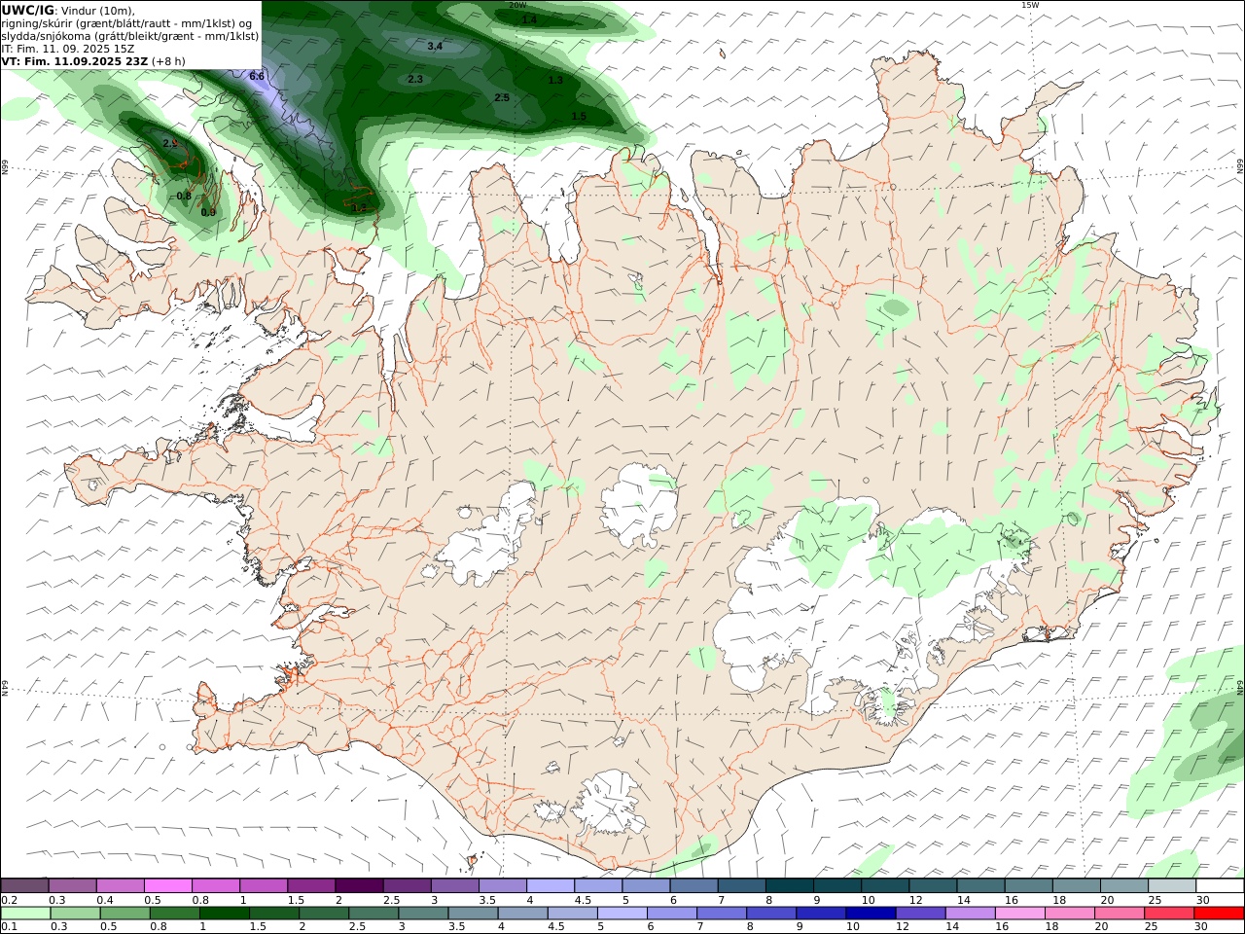Click the violet 12 swatch in the lower legend

tap(920, 914)
